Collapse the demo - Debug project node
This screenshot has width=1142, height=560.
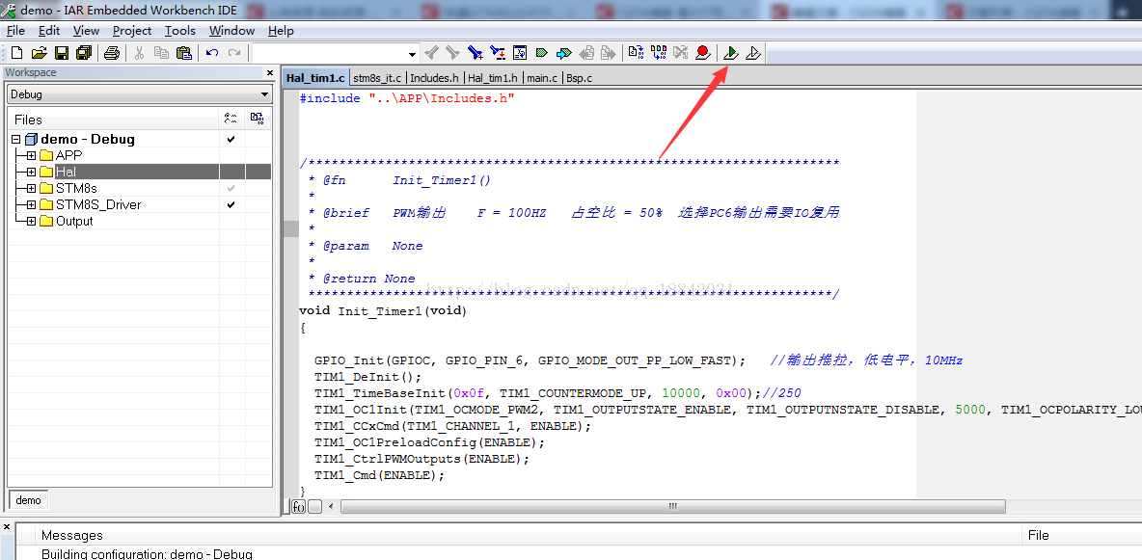coord(16,139)
